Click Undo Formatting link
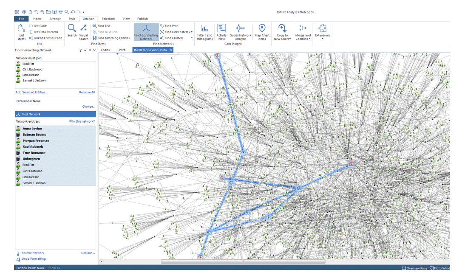This screenshot has height=278, width=462. pyautogui.click(x=34, y=259)
